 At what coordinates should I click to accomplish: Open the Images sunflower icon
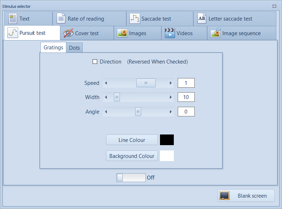pyautogui.click(x=122, y=33)
